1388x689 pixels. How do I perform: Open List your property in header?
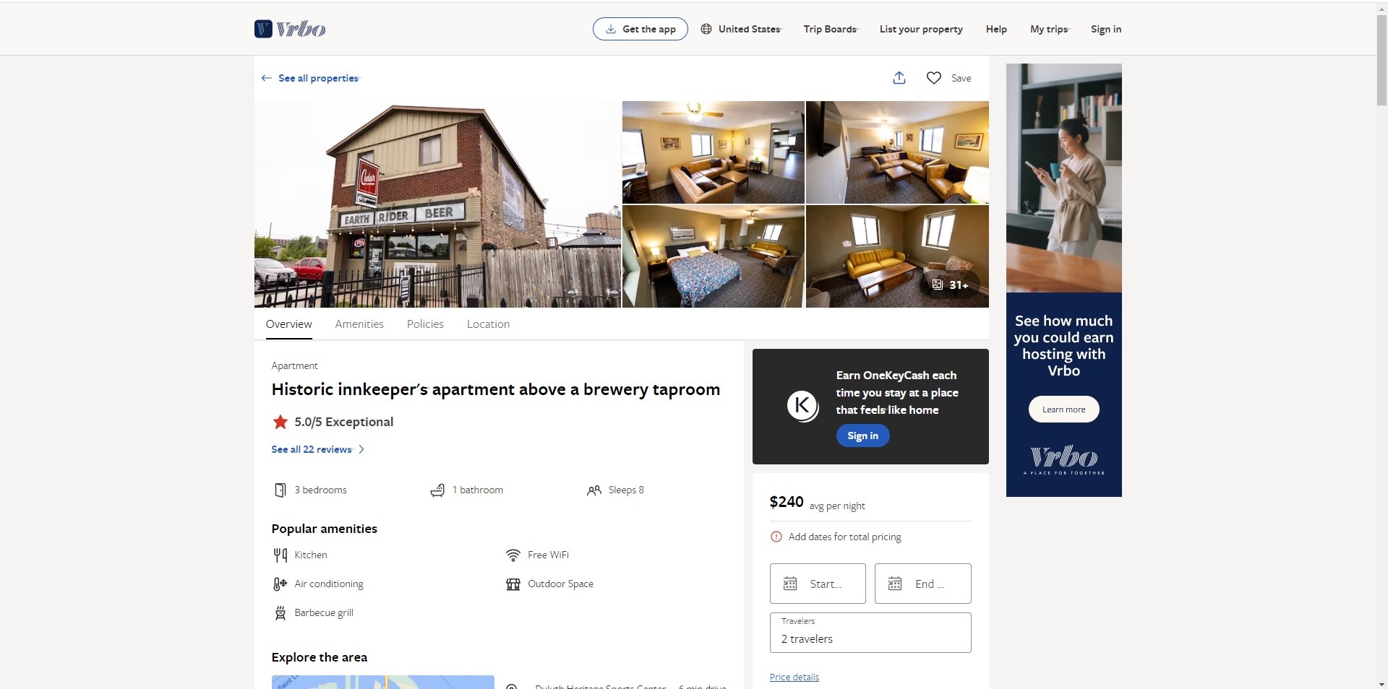tap(921, 29)
